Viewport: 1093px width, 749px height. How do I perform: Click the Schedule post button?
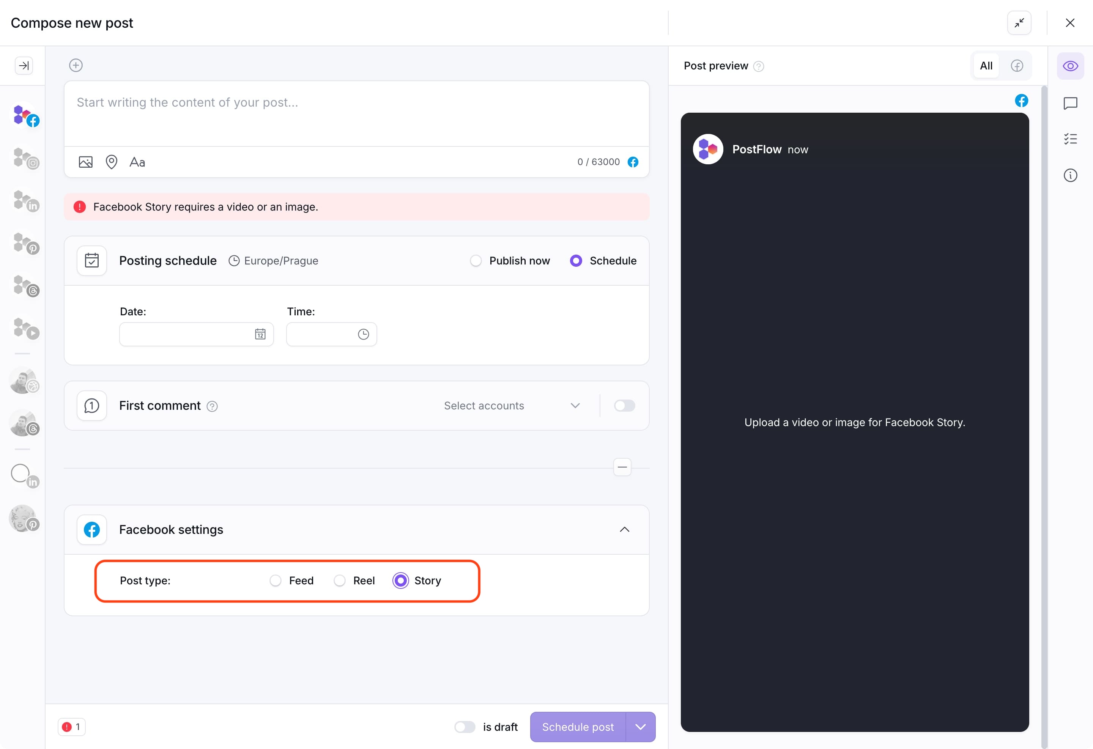coord(578,727)
